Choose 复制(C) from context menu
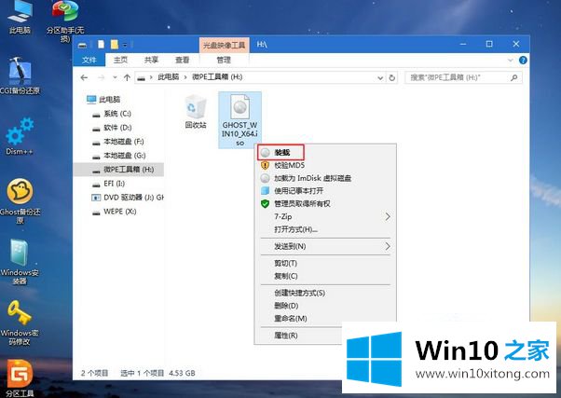This screenshot has height=398, width=561. 325,276
